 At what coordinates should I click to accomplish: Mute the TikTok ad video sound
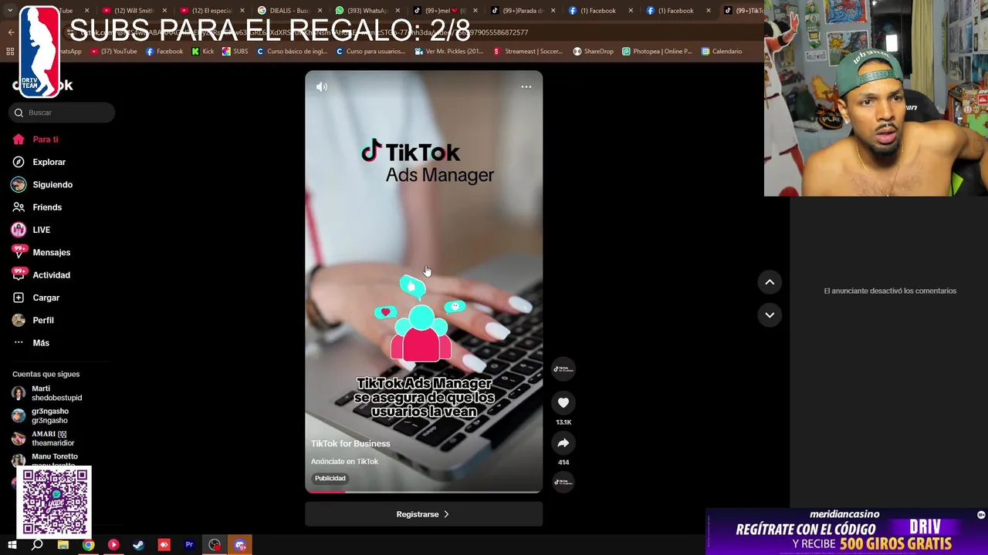(322, 87)
